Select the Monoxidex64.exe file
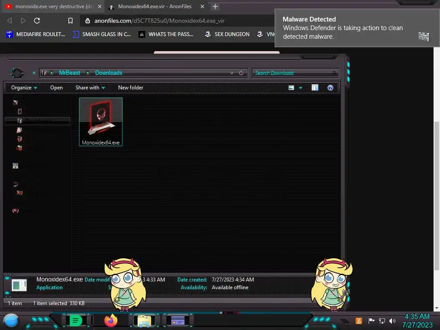 pyautogui.click(x=101, y=122)
